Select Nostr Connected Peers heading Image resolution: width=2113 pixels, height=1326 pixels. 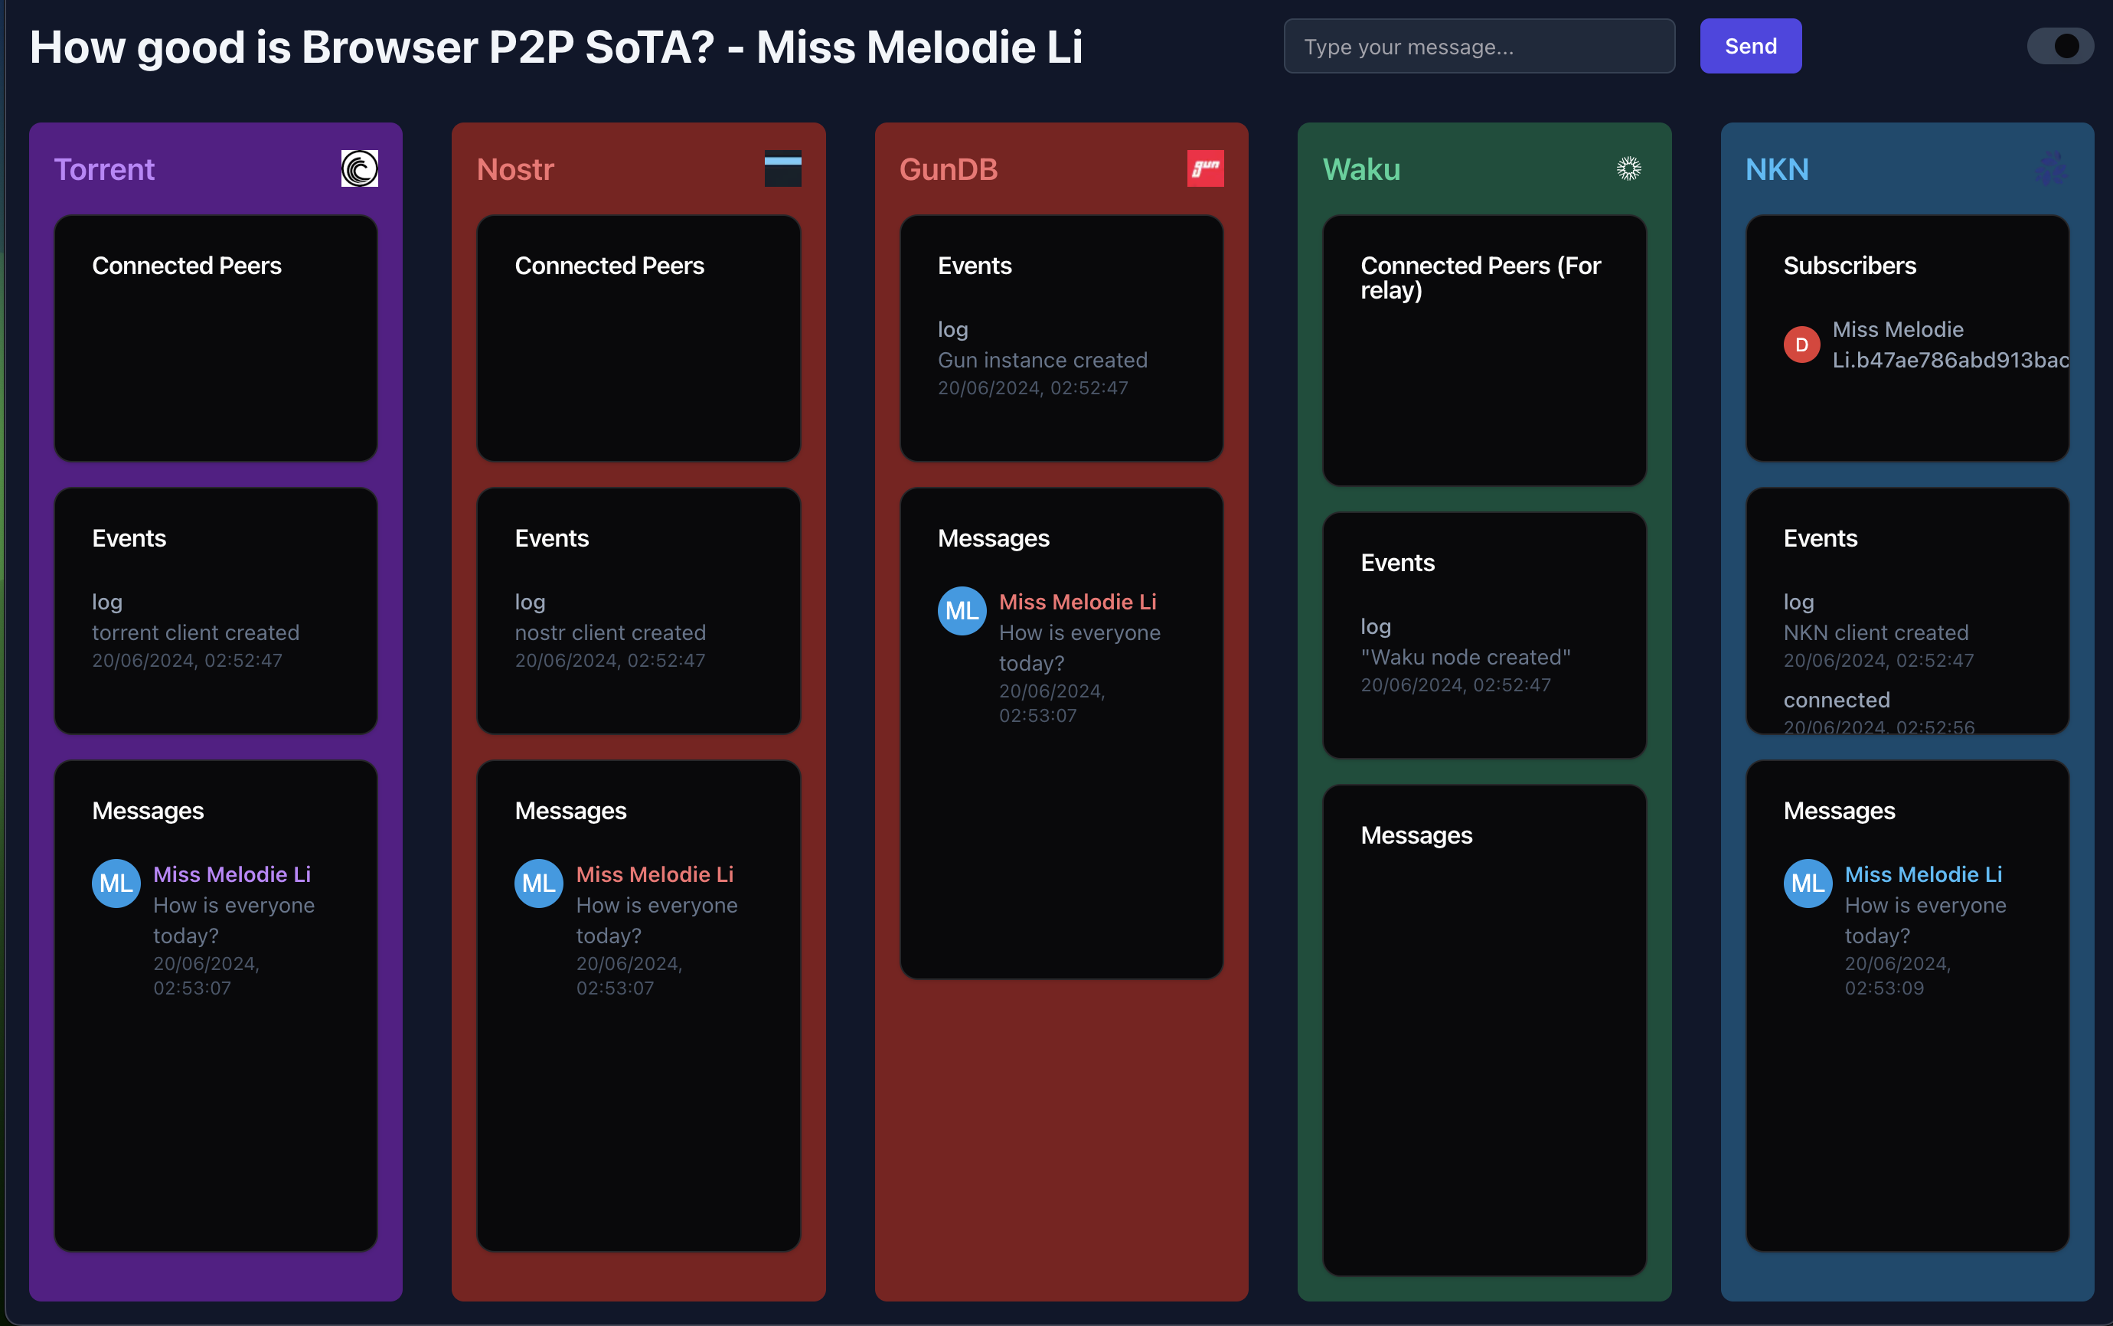[x=609, y=266]
